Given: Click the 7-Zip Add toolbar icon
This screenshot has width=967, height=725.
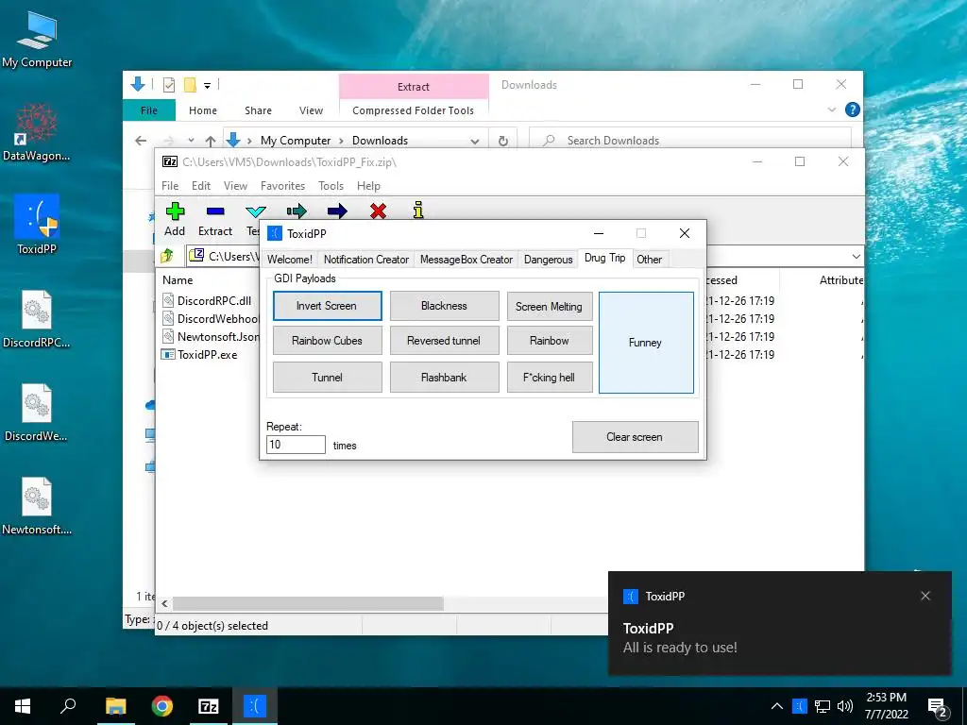Looking at the screenshot, I should coord(175,211).
